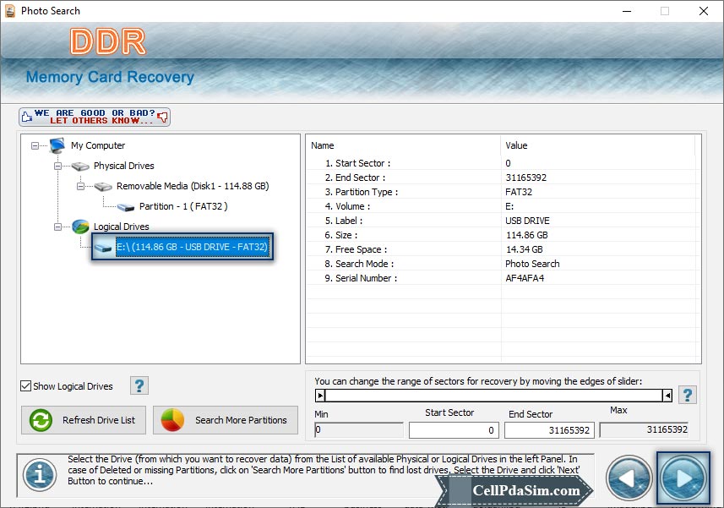Click the Partition - 1 drive icon
Image resolution: width=724 pixels, height=508 pixels.
click(x=126, y=206)
